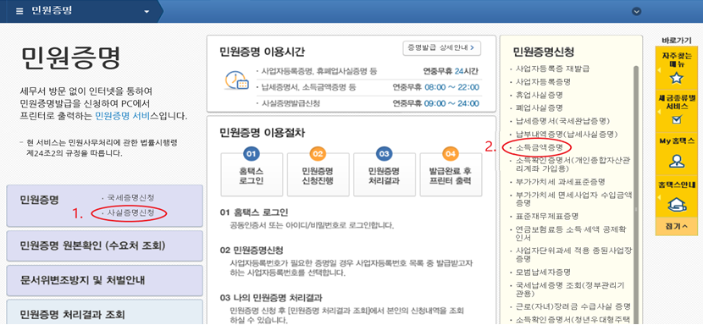Select 사업자등록증 재발급 in the list
The width and height of the screenshot is (703, 325).
point(552,69)
